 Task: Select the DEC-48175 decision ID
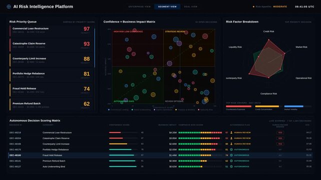coord(15,149)
